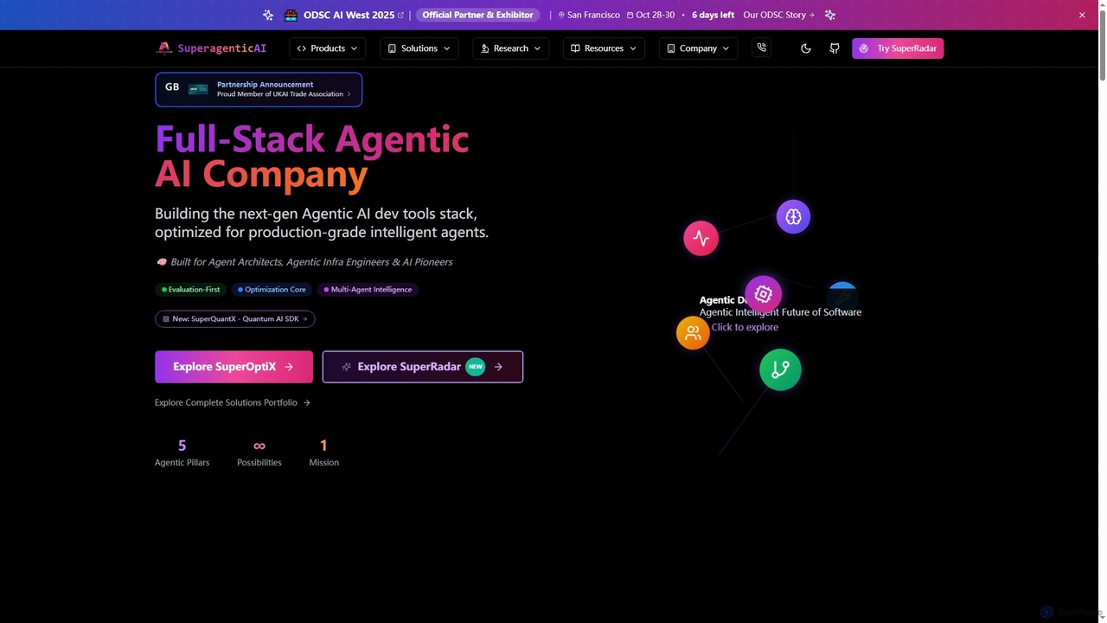1107x623 pixels.
Task: Click the magenta gear chip node
Action: tap(763, 294)
